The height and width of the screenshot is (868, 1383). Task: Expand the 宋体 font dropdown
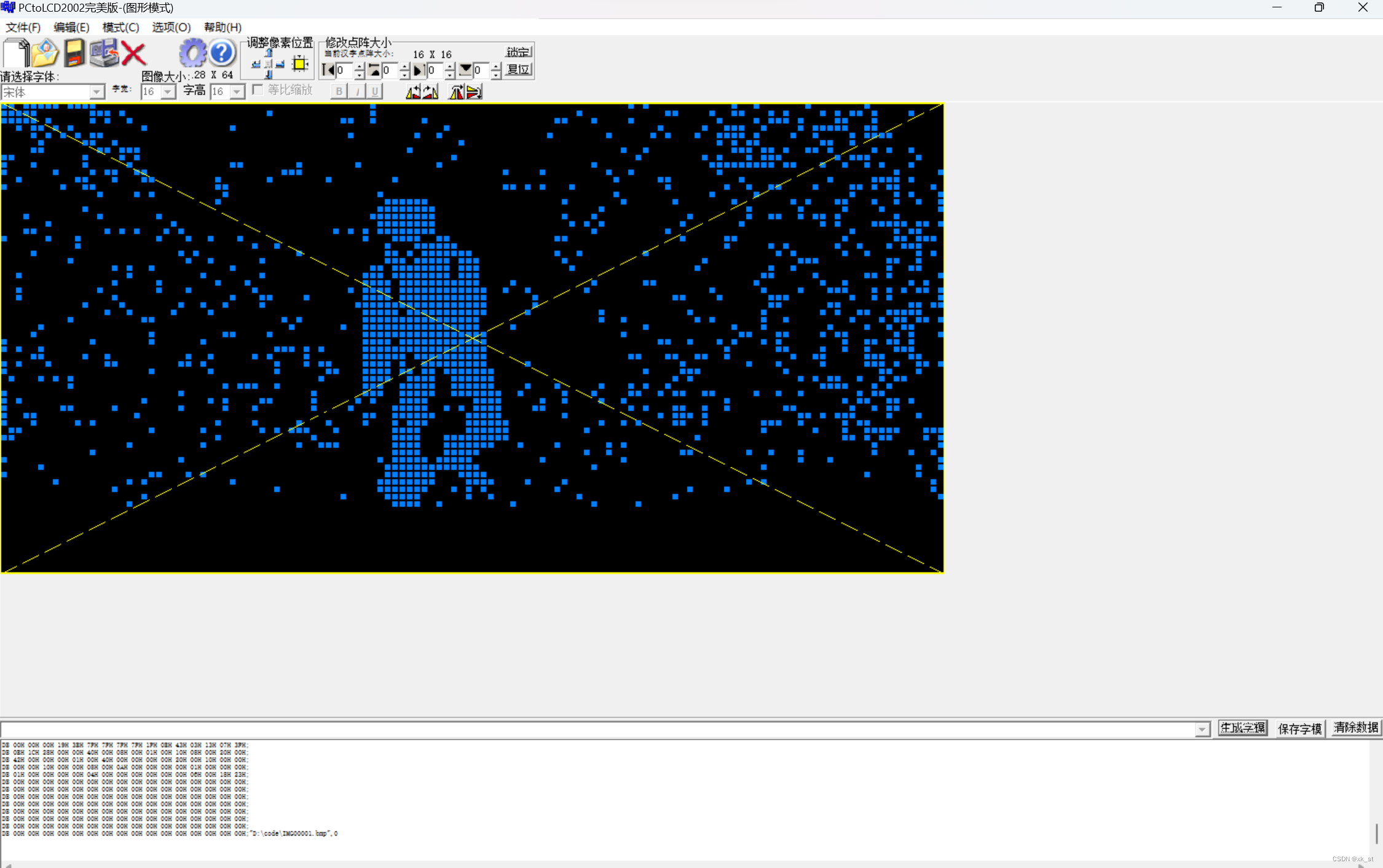(97, 92)
